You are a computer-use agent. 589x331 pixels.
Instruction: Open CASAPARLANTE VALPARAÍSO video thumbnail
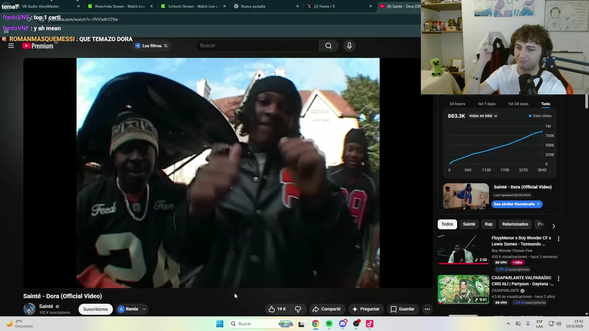tap(463, 289)
